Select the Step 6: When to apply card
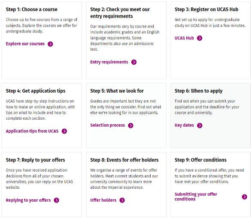 pos(210,115)
